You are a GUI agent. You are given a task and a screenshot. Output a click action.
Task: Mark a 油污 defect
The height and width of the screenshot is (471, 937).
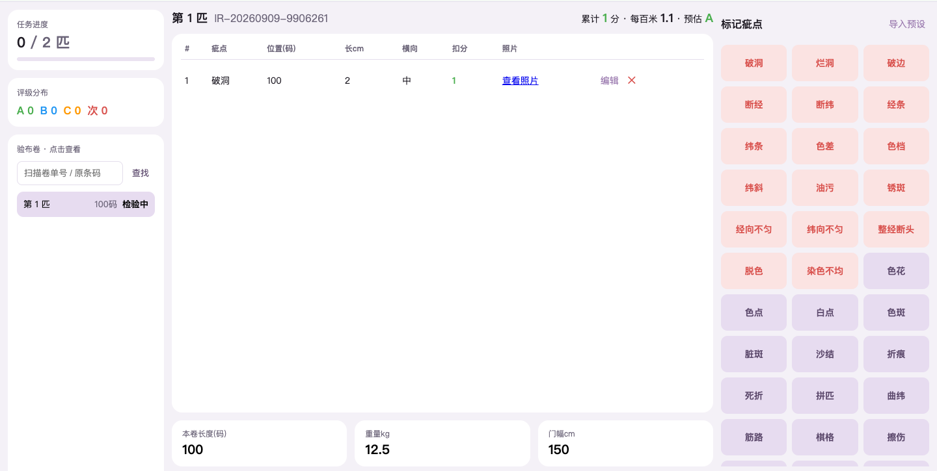pyautogui.click(x=824, y=188)
